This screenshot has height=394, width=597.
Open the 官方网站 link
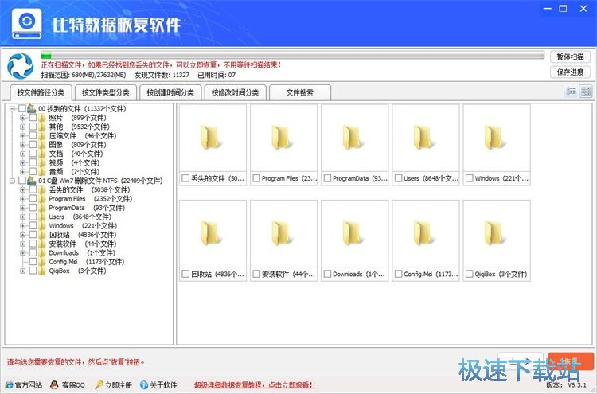pos(28,385)
